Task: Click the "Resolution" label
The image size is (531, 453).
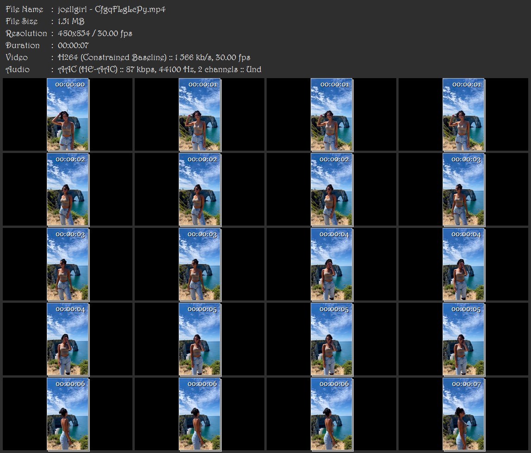Action: 26,33
